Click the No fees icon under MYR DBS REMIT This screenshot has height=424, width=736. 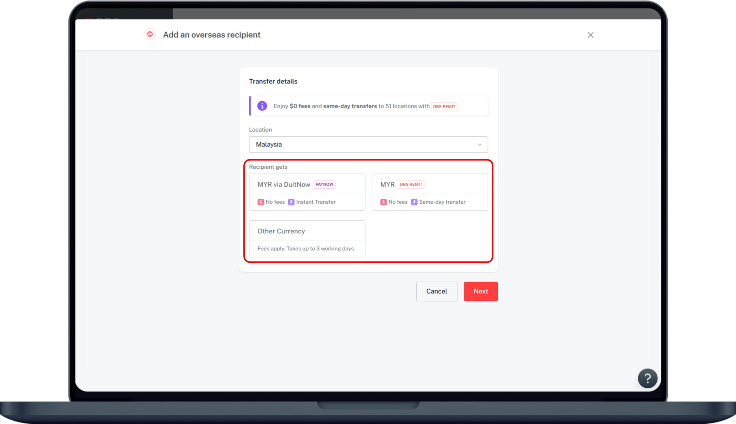click(383, 202)
